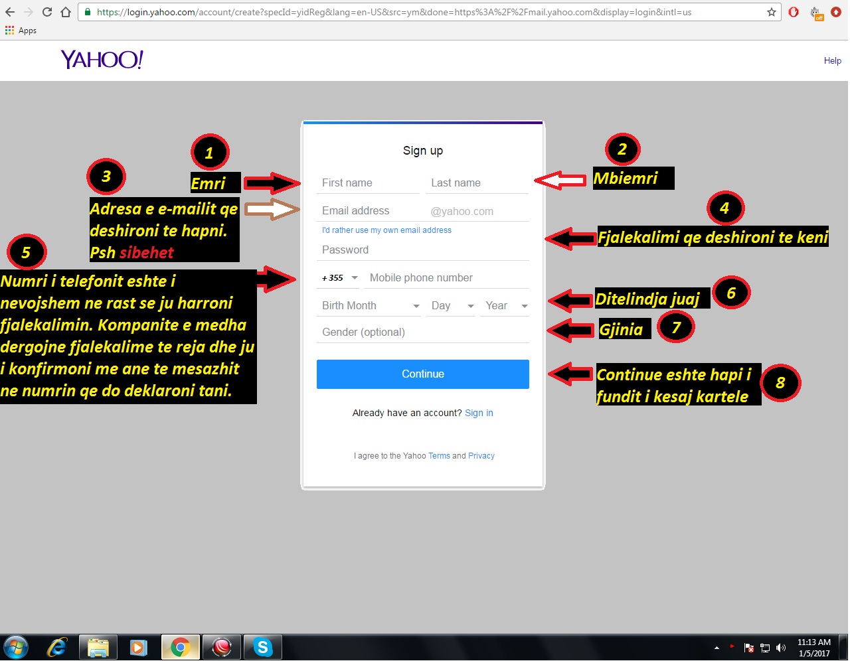Open the Windows Start button
The image size is (850, 661).
(x=16, y=647)
